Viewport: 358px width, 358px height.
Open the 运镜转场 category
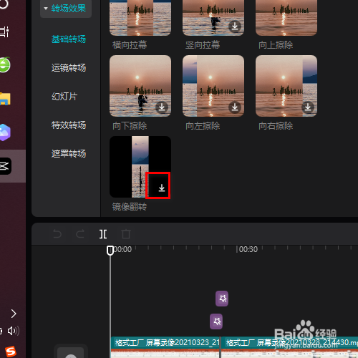(x=69, y=68)
